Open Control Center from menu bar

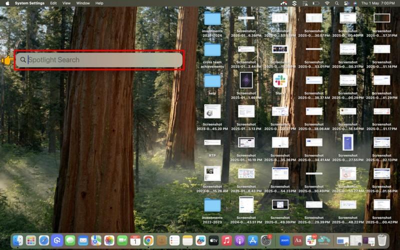[346, 3]
